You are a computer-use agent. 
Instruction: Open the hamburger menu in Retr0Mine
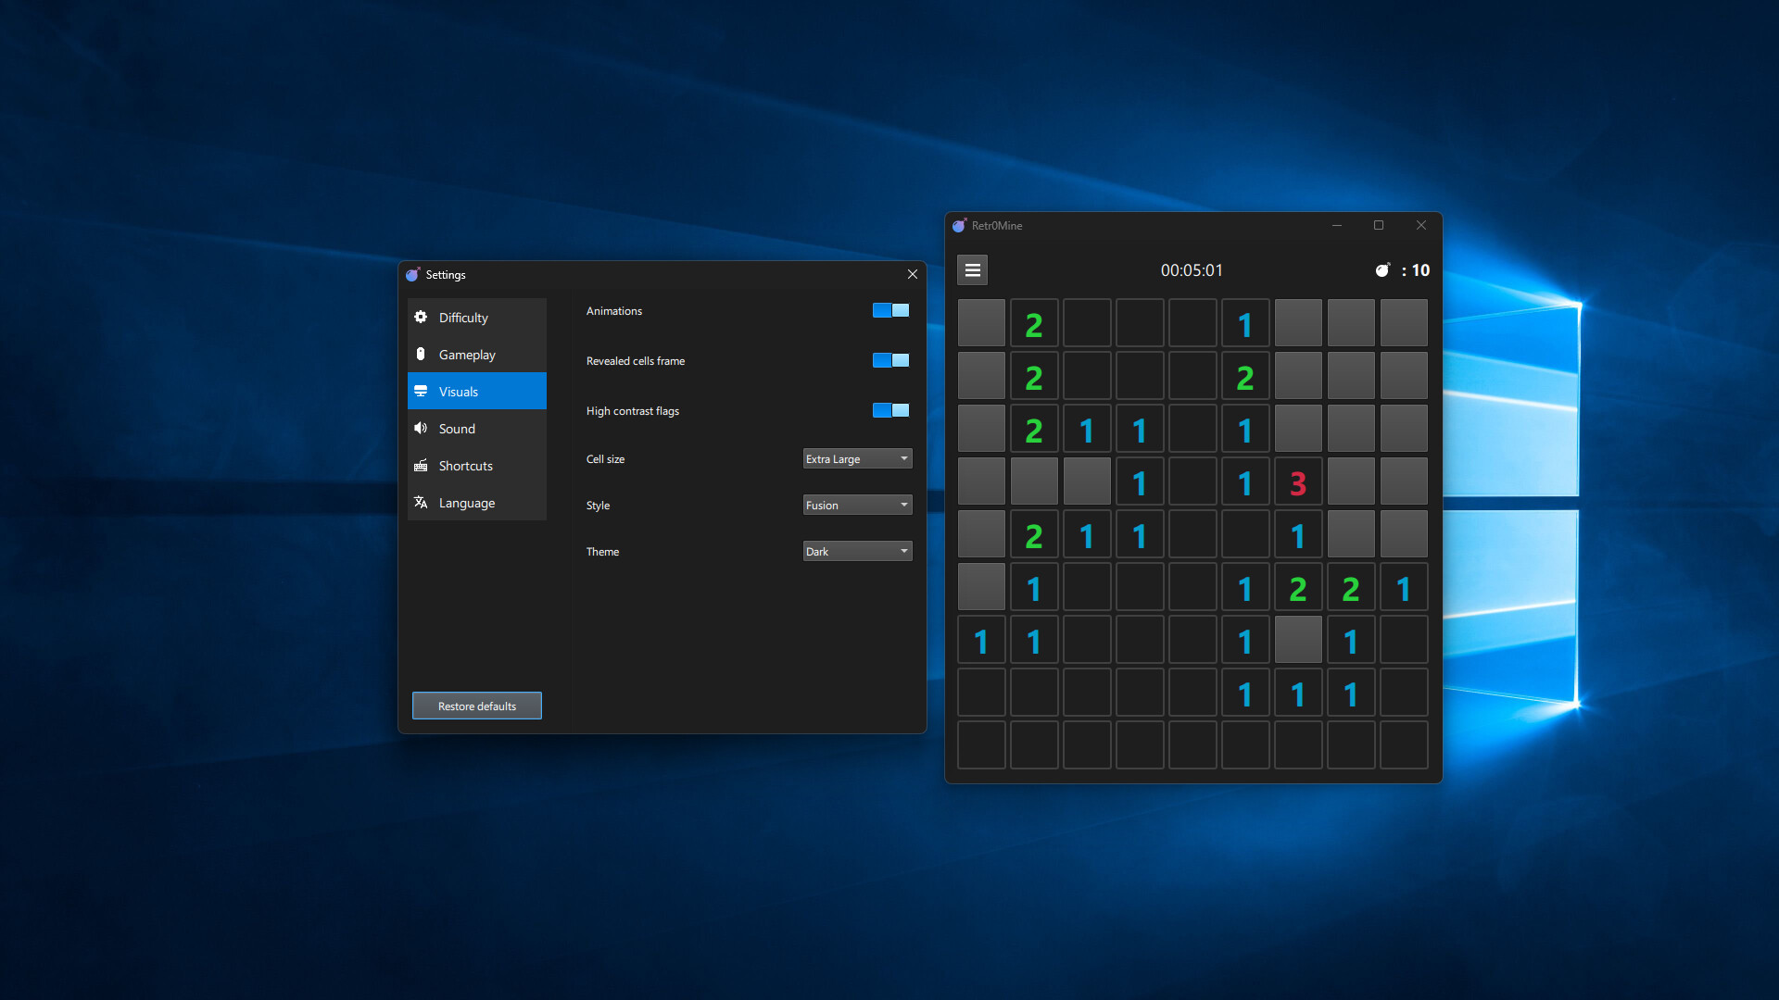pyautogui.click(x=972, y=269)
